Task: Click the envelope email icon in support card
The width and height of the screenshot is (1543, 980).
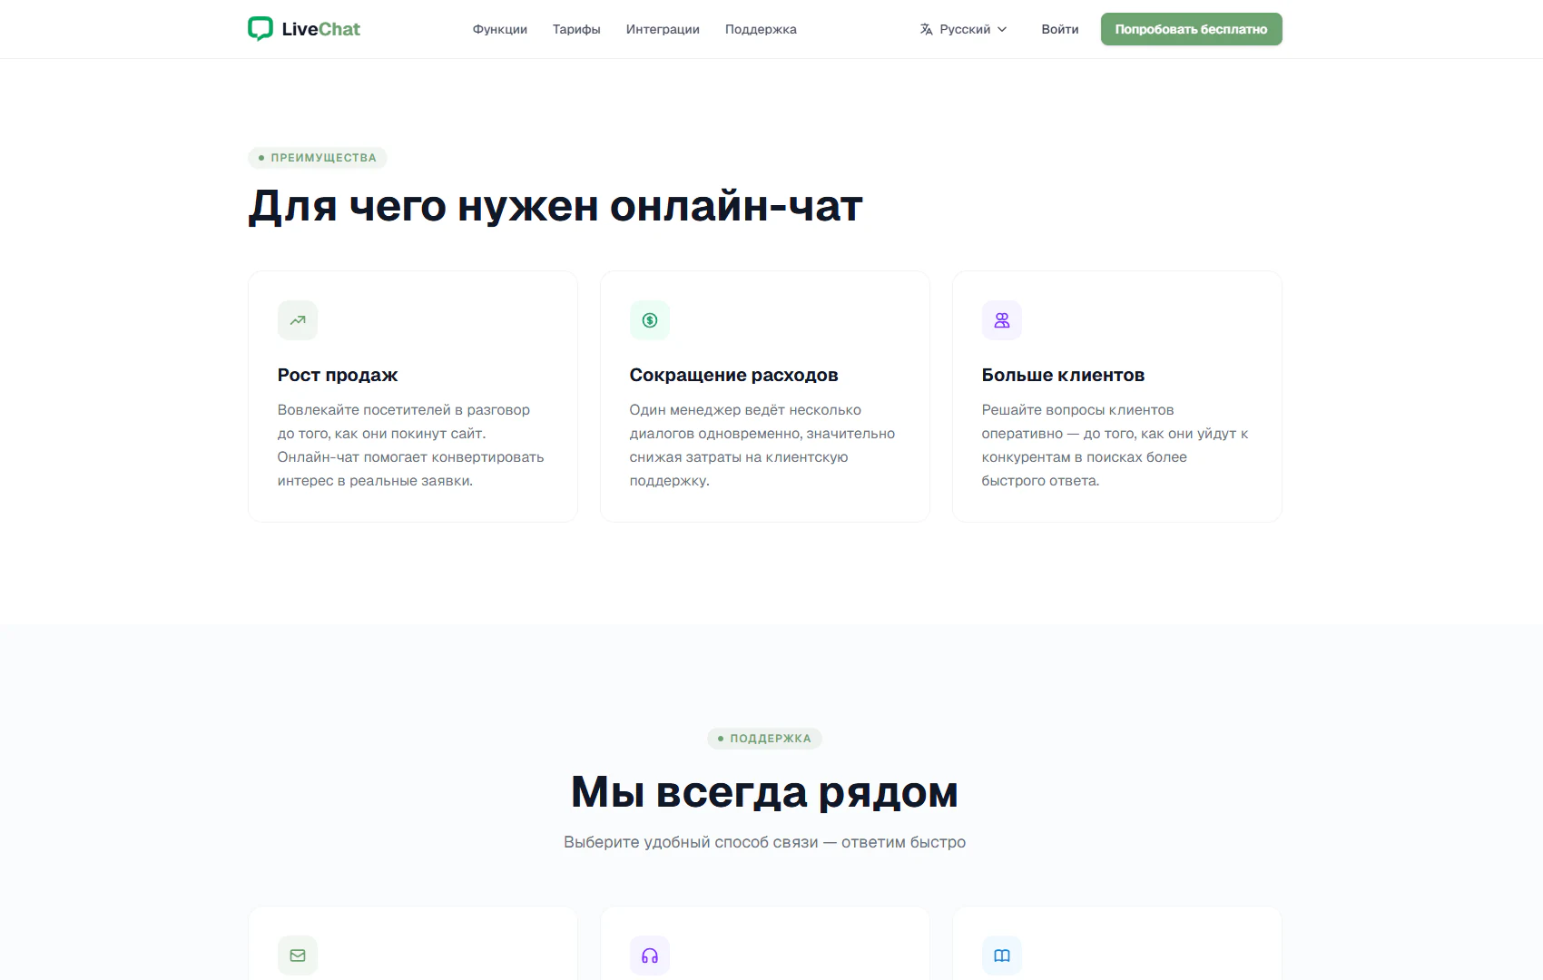Action: click(298, 955)
